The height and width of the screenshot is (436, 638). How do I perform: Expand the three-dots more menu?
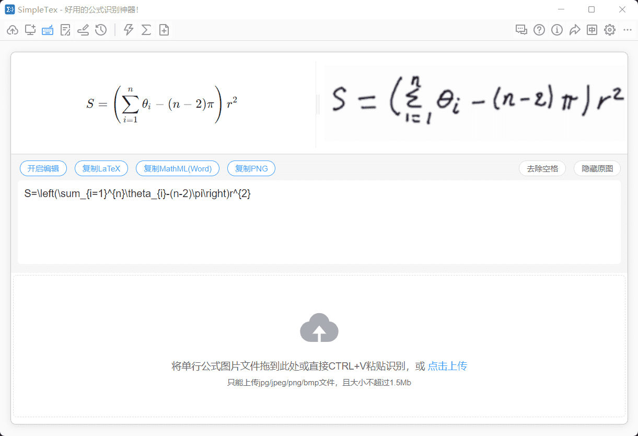[628, 30]
